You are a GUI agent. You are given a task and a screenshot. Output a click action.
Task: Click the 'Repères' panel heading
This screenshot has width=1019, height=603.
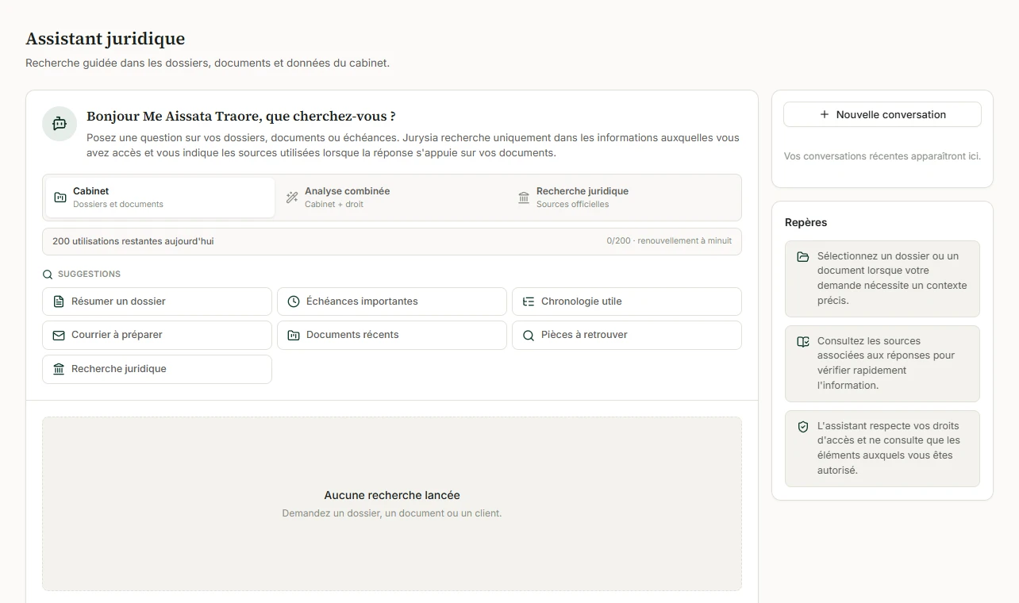tap(806, 223)
